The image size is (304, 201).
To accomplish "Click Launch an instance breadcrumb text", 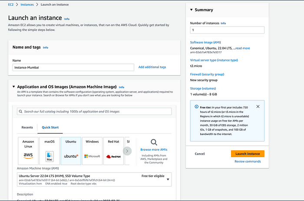I will coord(55,4).
